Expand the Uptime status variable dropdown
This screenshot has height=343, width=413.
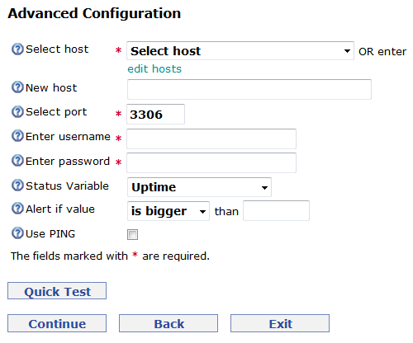(199, 187)
